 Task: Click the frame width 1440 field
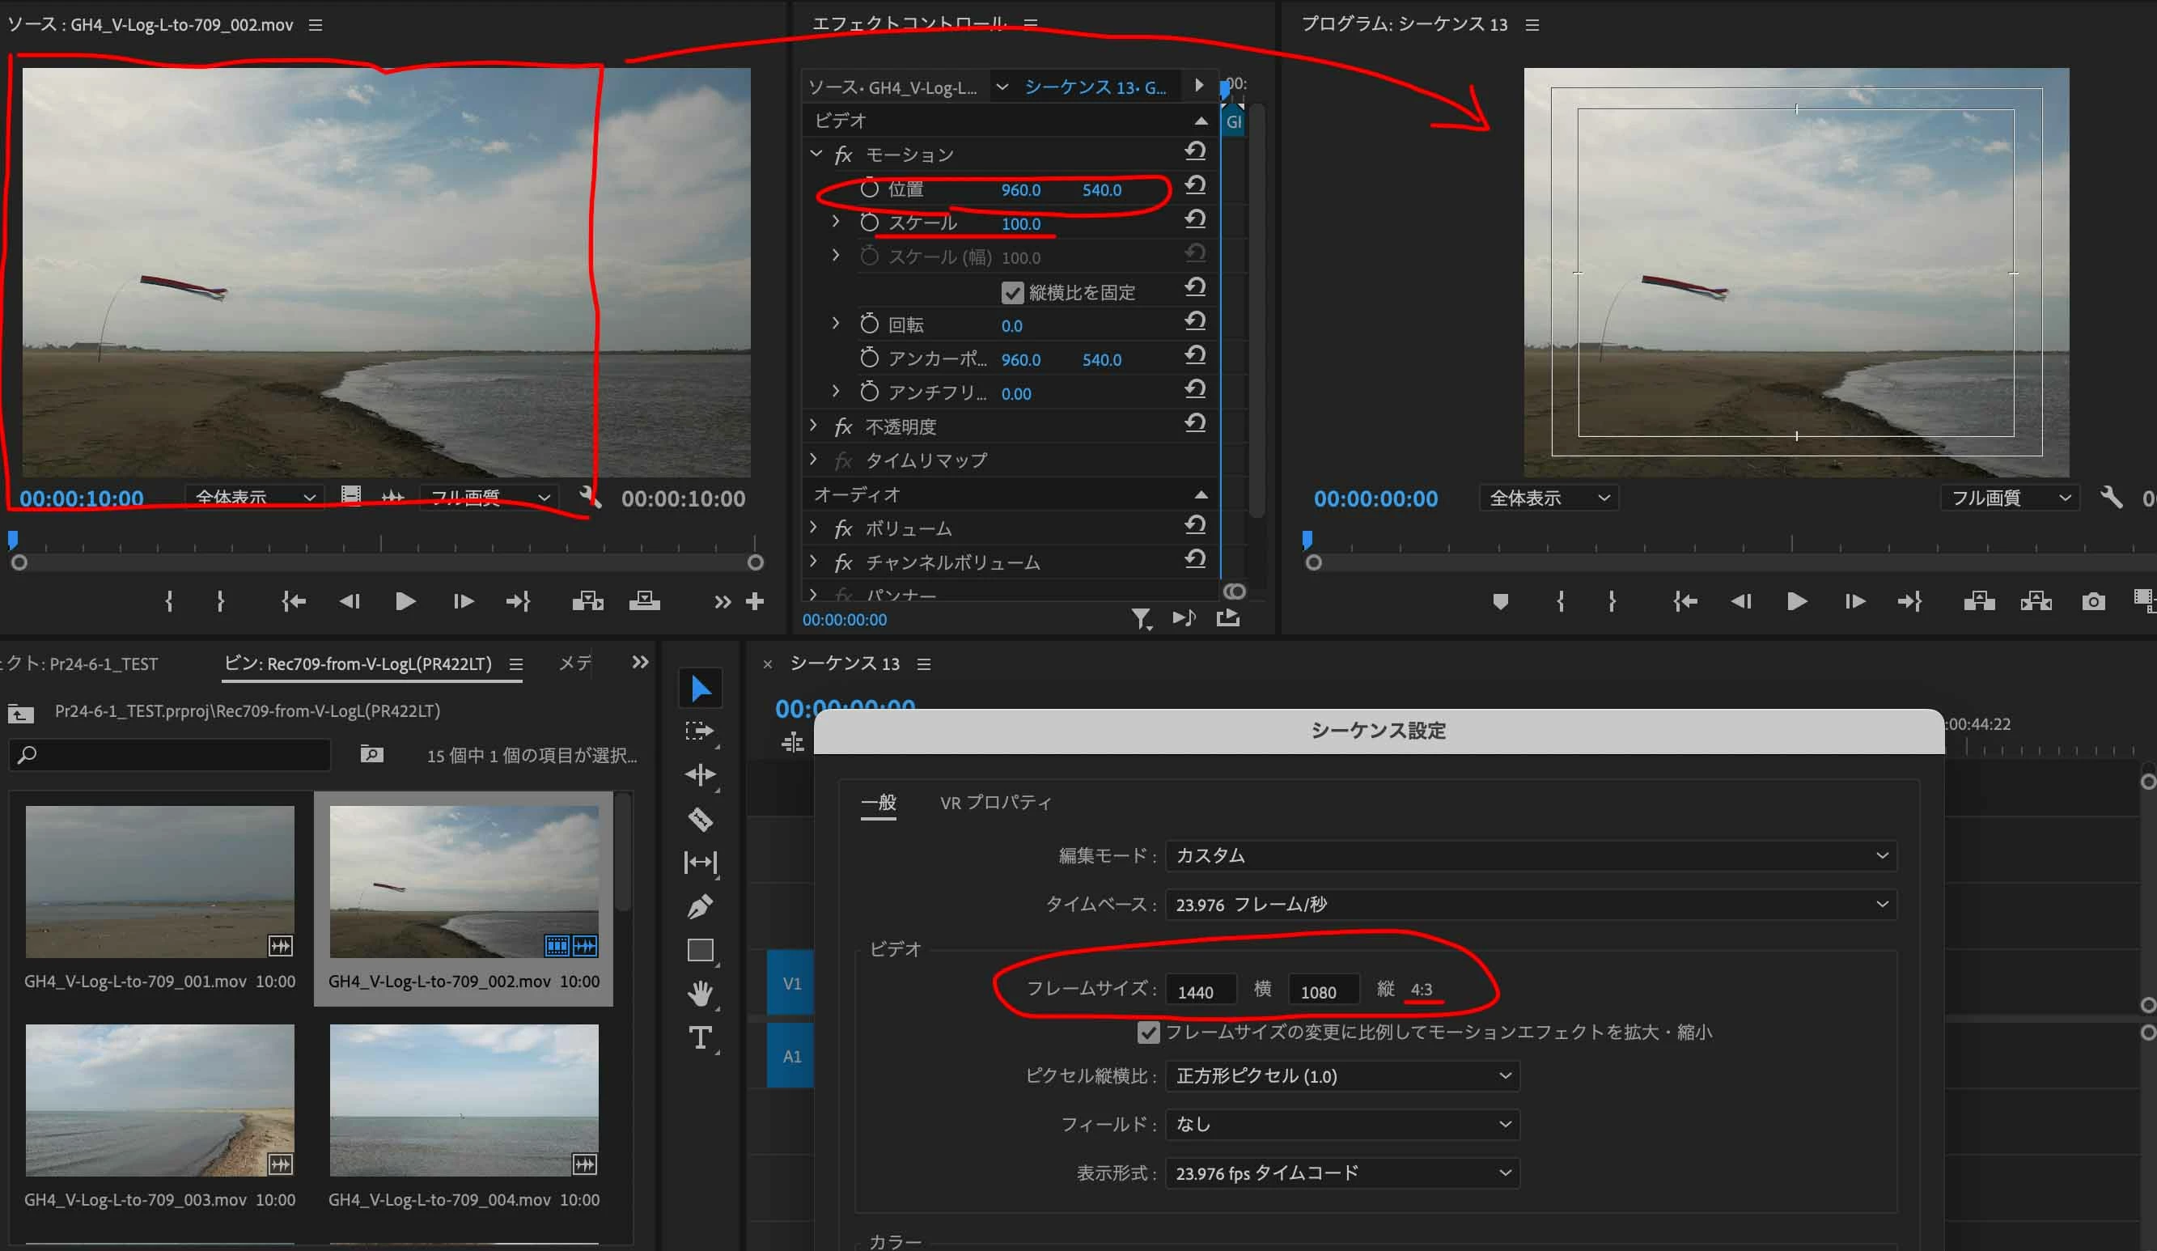(1200, 990)
